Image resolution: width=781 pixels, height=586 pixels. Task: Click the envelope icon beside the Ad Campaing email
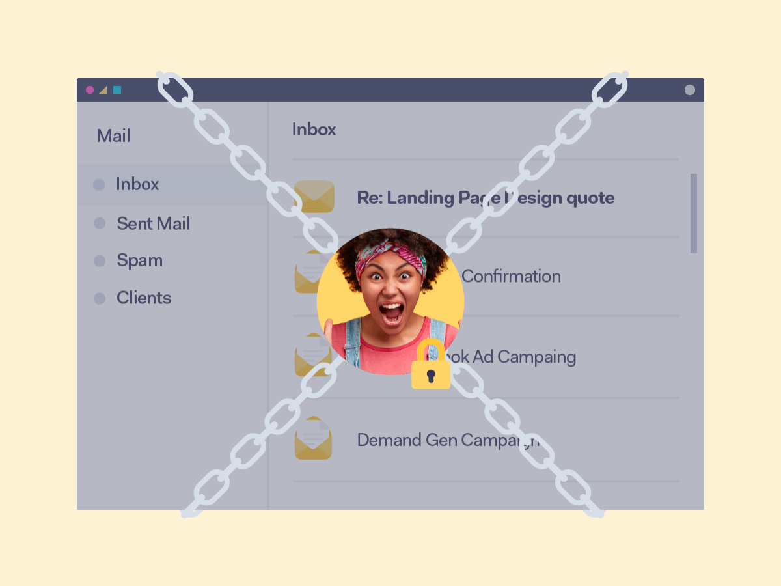coord(311,355)
